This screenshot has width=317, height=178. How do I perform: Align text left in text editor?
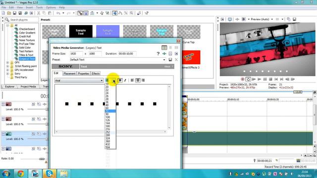click(x=132, y=80)
